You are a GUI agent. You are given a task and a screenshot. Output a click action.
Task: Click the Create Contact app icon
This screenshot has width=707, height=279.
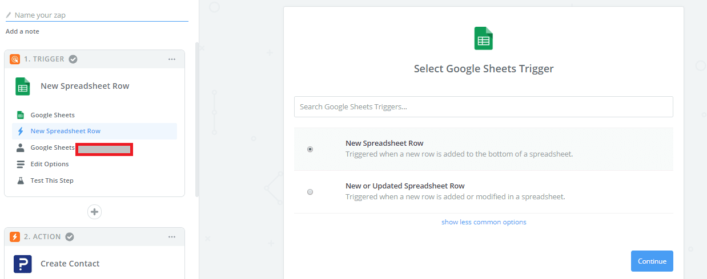coord(23,264)
